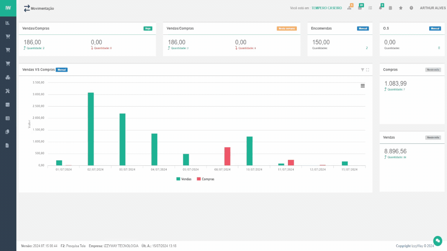This screenshot has width=447, height=251.
Task: Click the Versão 2024.07.15 footer text
Action: (39, 246)
